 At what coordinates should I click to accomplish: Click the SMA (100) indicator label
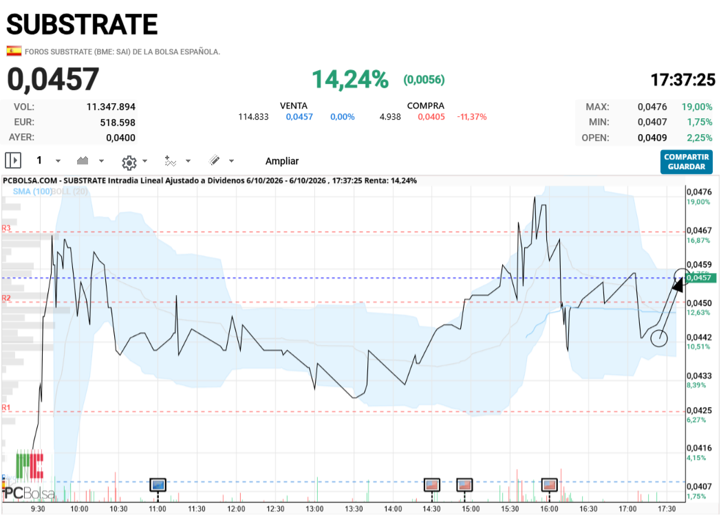(x=32, y=192)
